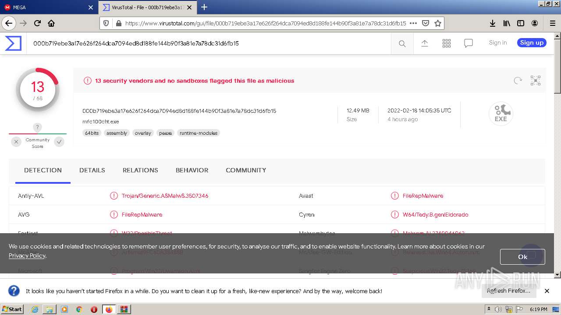Open the DETECTION tab
Screen dimensions: 561x315
(x=43, y=170)
